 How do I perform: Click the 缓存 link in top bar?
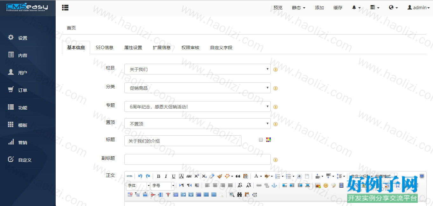[x=338, y=8]
